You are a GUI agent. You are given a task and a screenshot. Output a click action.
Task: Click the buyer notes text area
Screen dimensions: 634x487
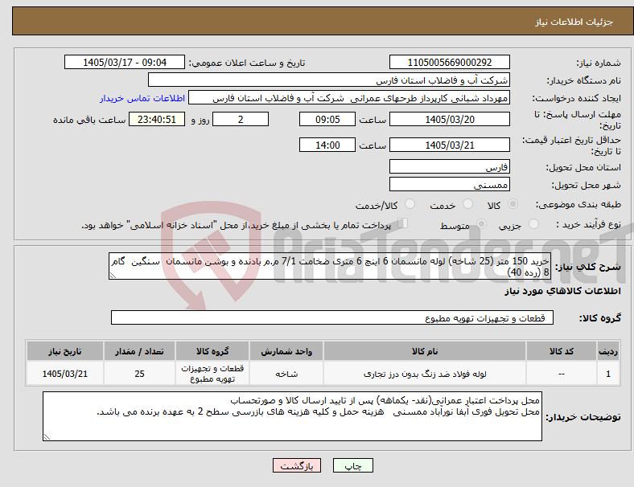(292, 416)
